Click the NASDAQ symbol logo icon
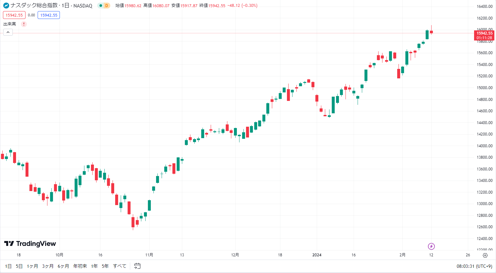 click(6, 6)
